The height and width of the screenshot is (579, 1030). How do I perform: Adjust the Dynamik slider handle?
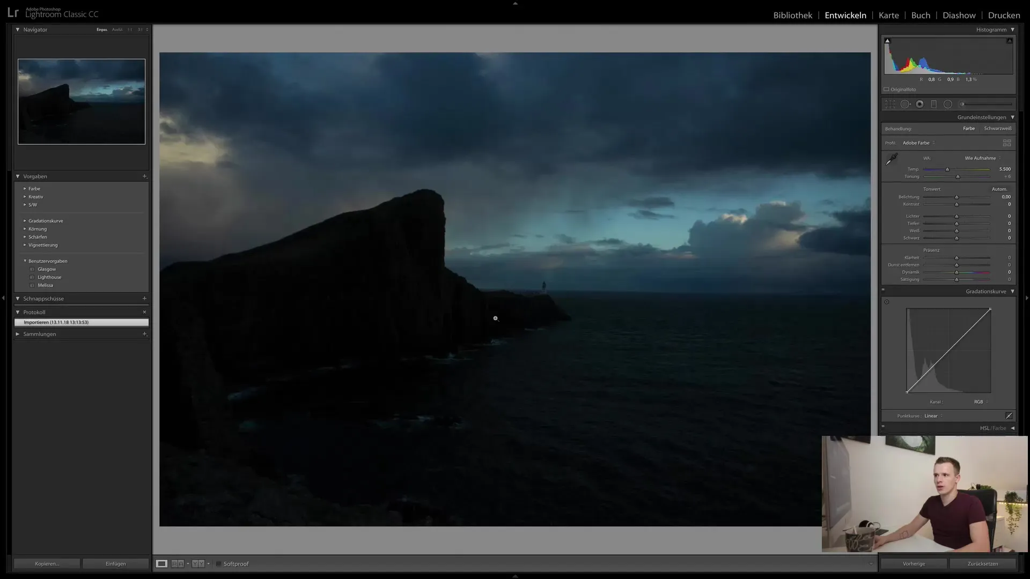click(x=957, y=272)
